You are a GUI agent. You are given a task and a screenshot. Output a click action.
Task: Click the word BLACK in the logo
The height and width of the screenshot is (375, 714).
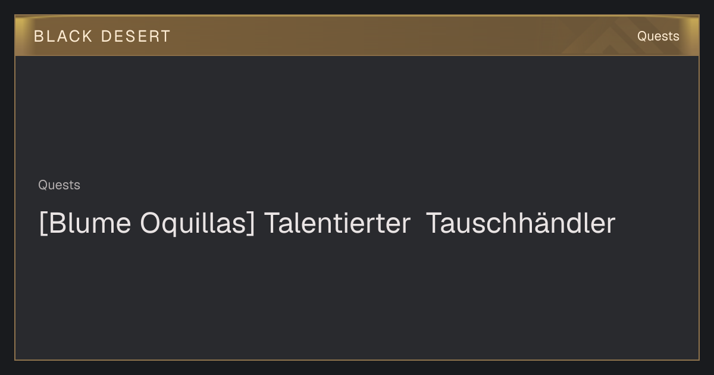[x=63, y=36]
